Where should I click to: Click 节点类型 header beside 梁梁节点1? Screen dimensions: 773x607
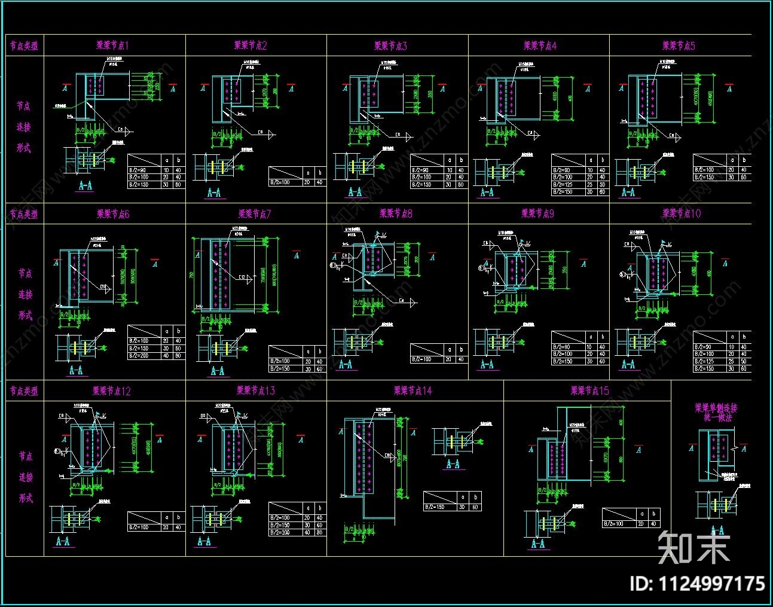pyautogui.click(x=24, y=45)
